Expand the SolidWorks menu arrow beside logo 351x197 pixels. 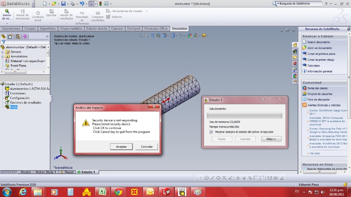pyautogui.click(x=33, y=4)
